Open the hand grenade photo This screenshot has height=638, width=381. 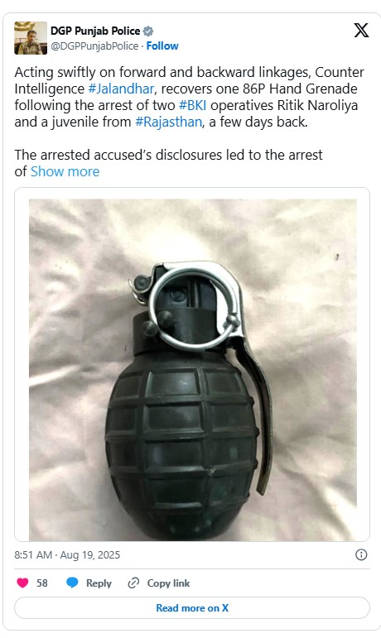pyautogui.click(x=192, y=370)
